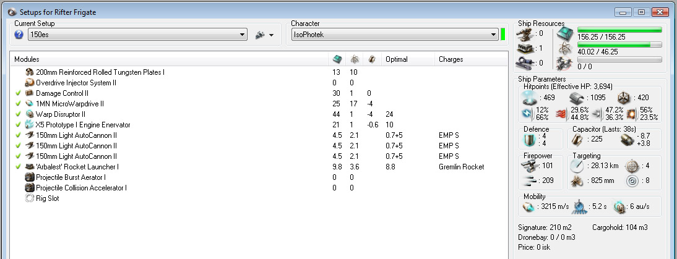The height and width of the screenshot is (259, 677).
Task: Toggle the Damage Control II active checkmark
Action: pos(18,93)
